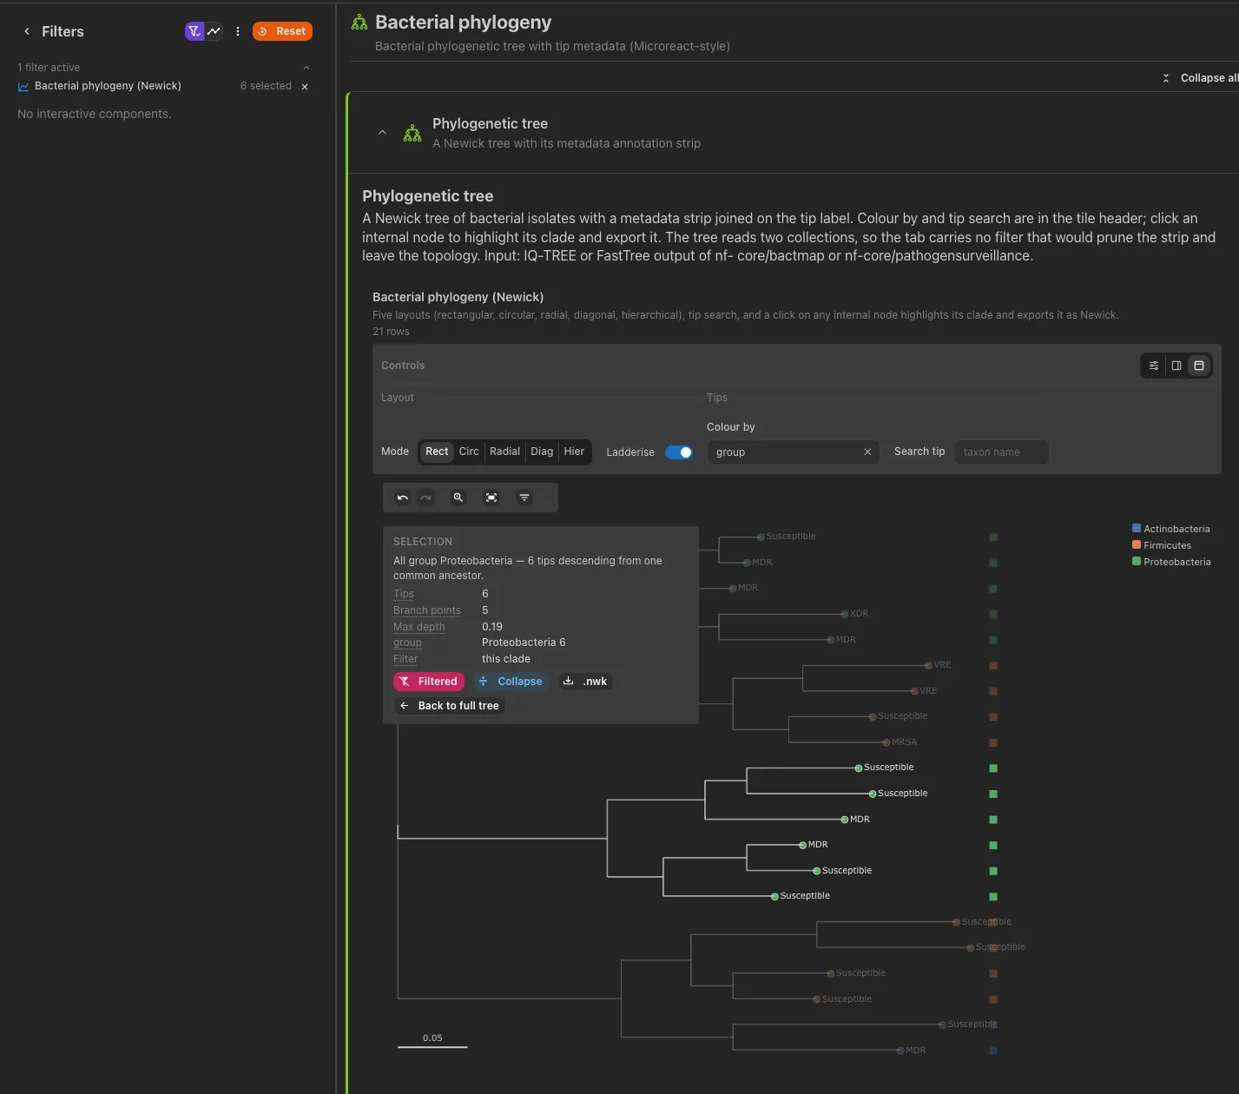Click the filter lines icon in tree toolbar

524,498
